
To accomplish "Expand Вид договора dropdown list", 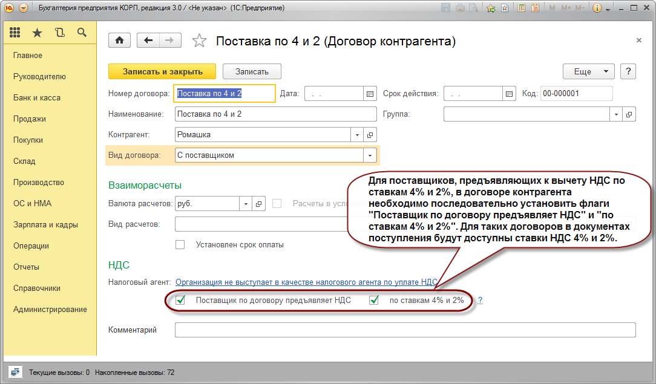I will point(370,155).
